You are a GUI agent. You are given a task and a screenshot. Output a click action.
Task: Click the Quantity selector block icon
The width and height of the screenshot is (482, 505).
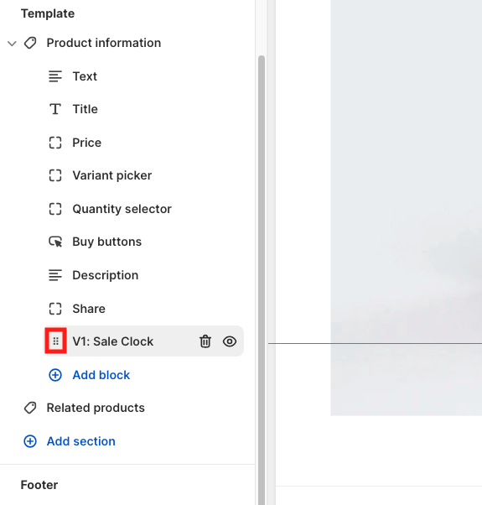tap(55, 209)
